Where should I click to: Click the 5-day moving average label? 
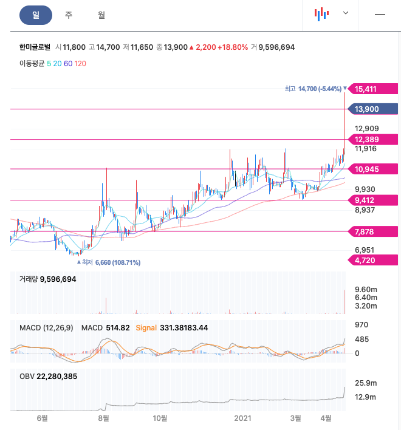click(49, 64)
